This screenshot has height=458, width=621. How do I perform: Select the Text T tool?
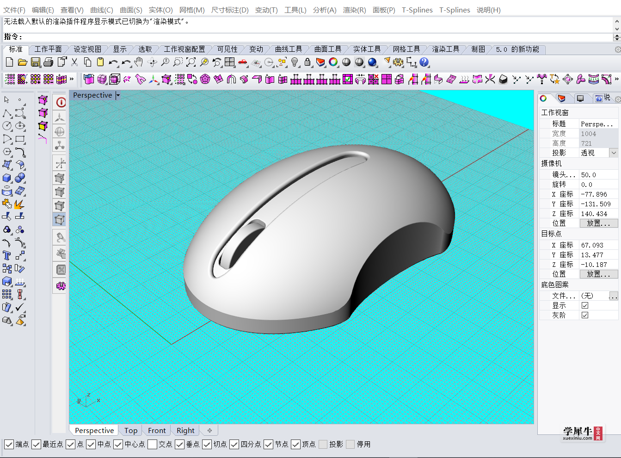pos(7,255)
